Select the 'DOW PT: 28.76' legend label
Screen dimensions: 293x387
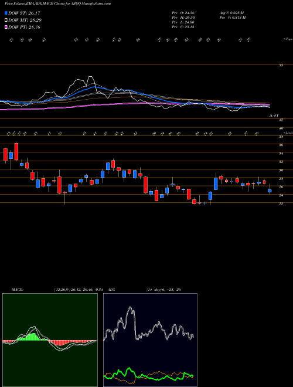[x=24, y=28]
